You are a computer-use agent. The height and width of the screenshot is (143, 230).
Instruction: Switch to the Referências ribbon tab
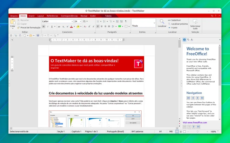click(x=52, y=16)
